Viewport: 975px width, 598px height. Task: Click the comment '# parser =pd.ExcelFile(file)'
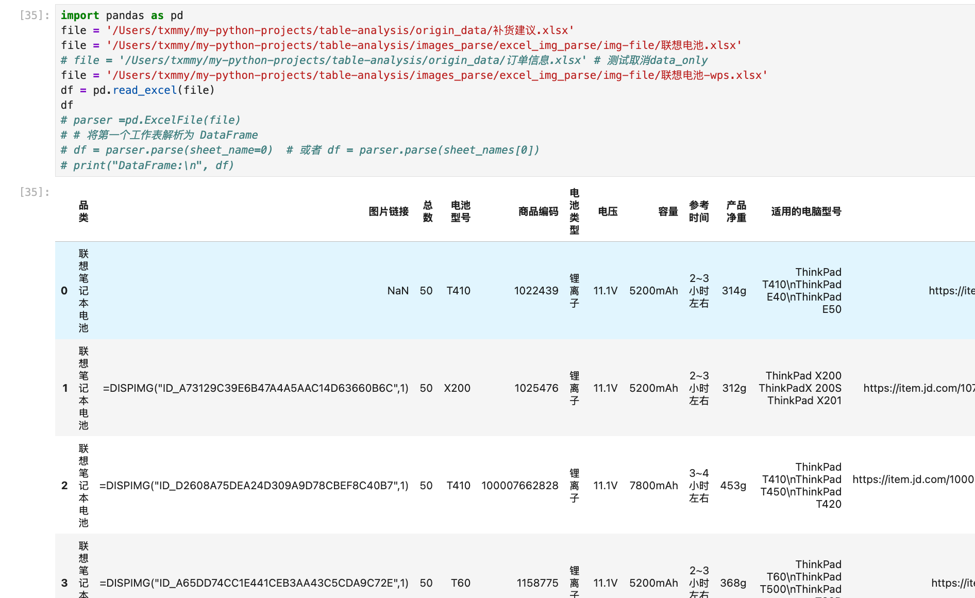pyautogui.click(x=150, y=120)
